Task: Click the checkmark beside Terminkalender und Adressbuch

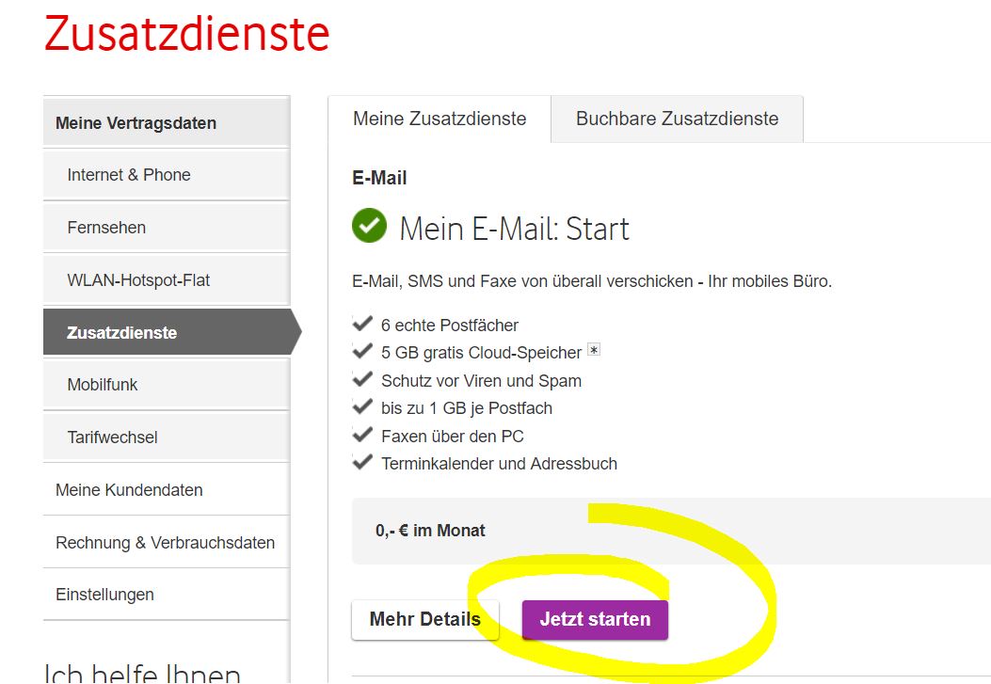Action: coord(362,463)
